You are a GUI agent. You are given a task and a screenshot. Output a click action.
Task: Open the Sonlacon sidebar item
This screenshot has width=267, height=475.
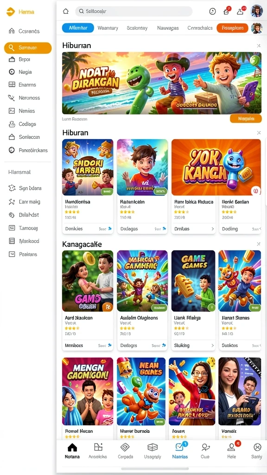[x=24, y=137]
